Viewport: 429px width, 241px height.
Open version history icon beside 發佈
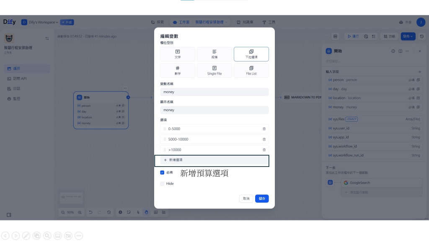tap(421, 36)
